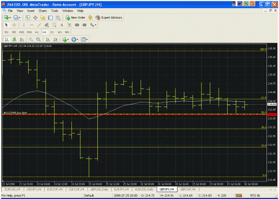Toggle Auto Scroll chart icon
Screen dimensions: 279x199
click(x=48, y=40)
